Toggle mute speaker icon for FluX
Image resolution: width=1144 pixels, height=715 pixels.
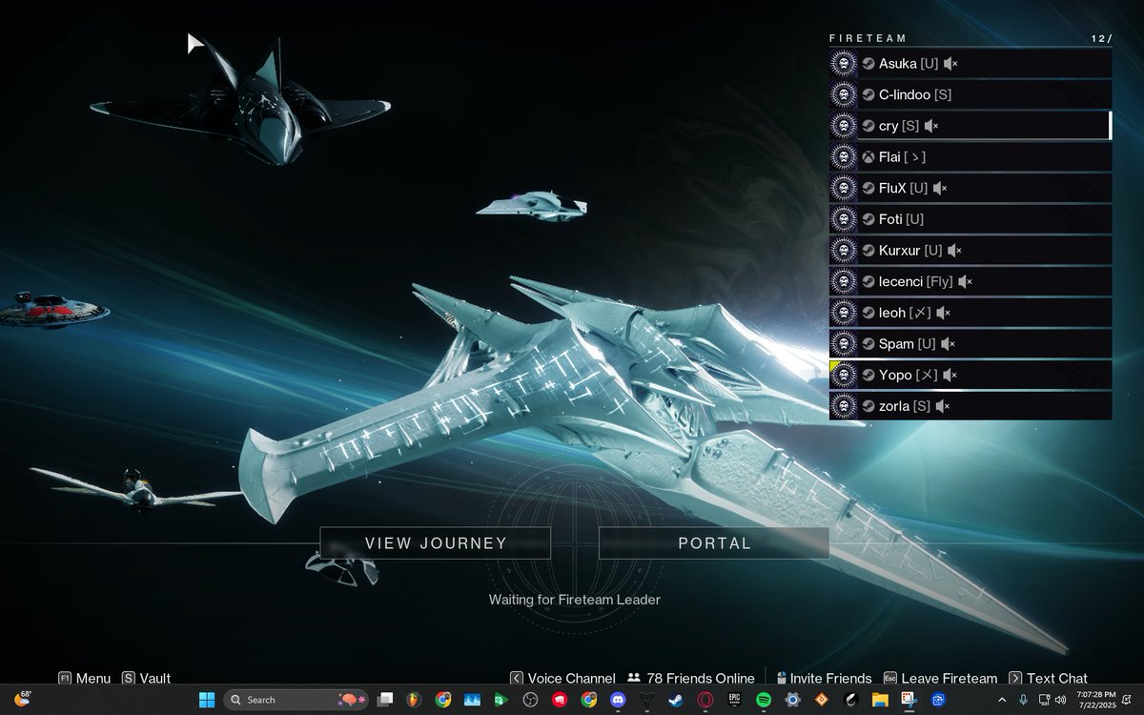tap(940, 188)
